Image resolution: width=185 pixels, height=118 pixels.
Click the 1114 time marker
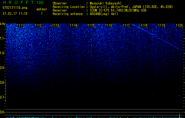(x=74, y=25)
